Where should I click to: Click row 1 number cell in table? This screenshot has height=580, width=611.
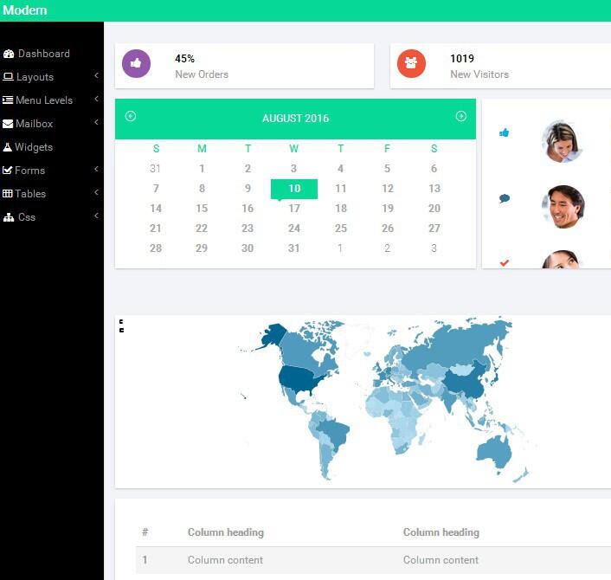point(145,560)
